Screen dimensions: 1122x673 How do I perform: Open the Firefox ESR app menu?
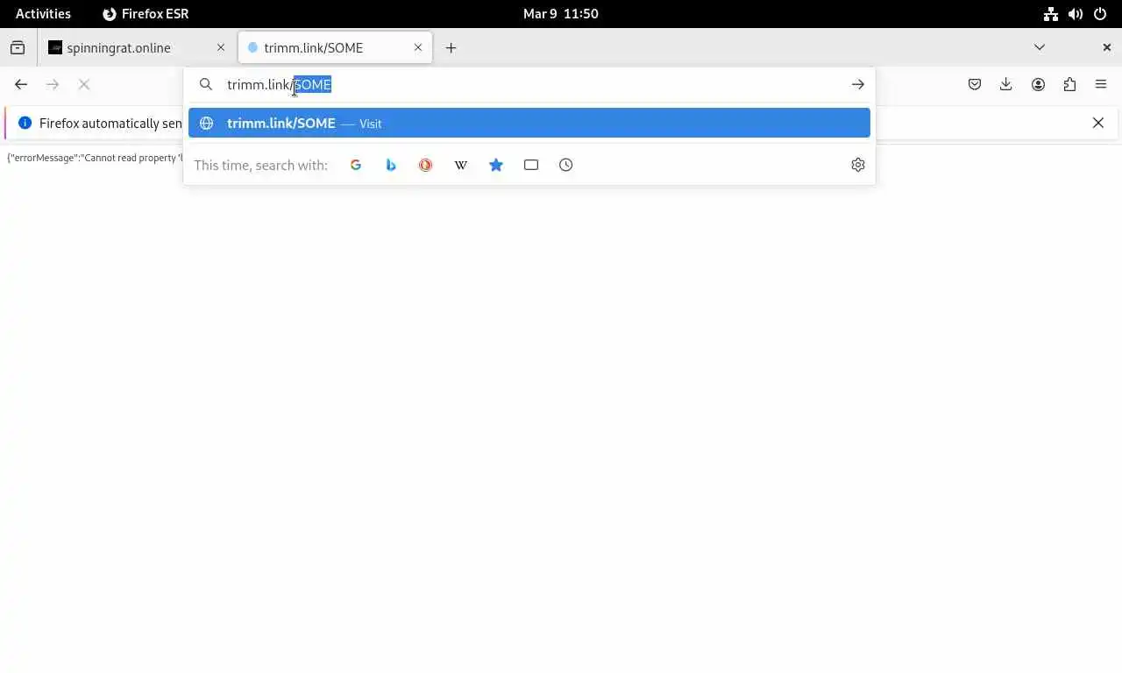(146, 13)
